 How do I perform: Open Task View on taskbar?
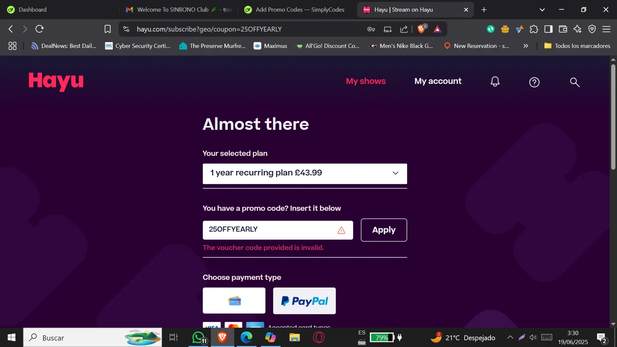[174, 338]
